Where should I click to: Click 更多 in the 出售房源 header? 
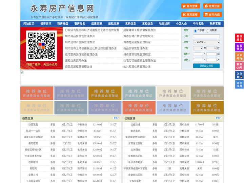(116, 118)
